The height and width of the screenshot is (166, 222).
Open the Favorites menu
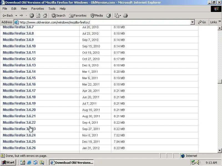point(38,9)
